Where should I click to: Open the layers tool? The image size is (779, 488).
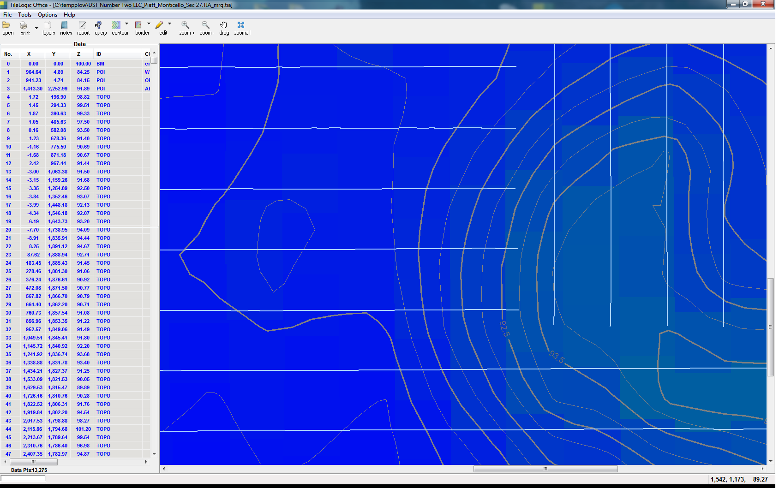(x=48, y=25)
